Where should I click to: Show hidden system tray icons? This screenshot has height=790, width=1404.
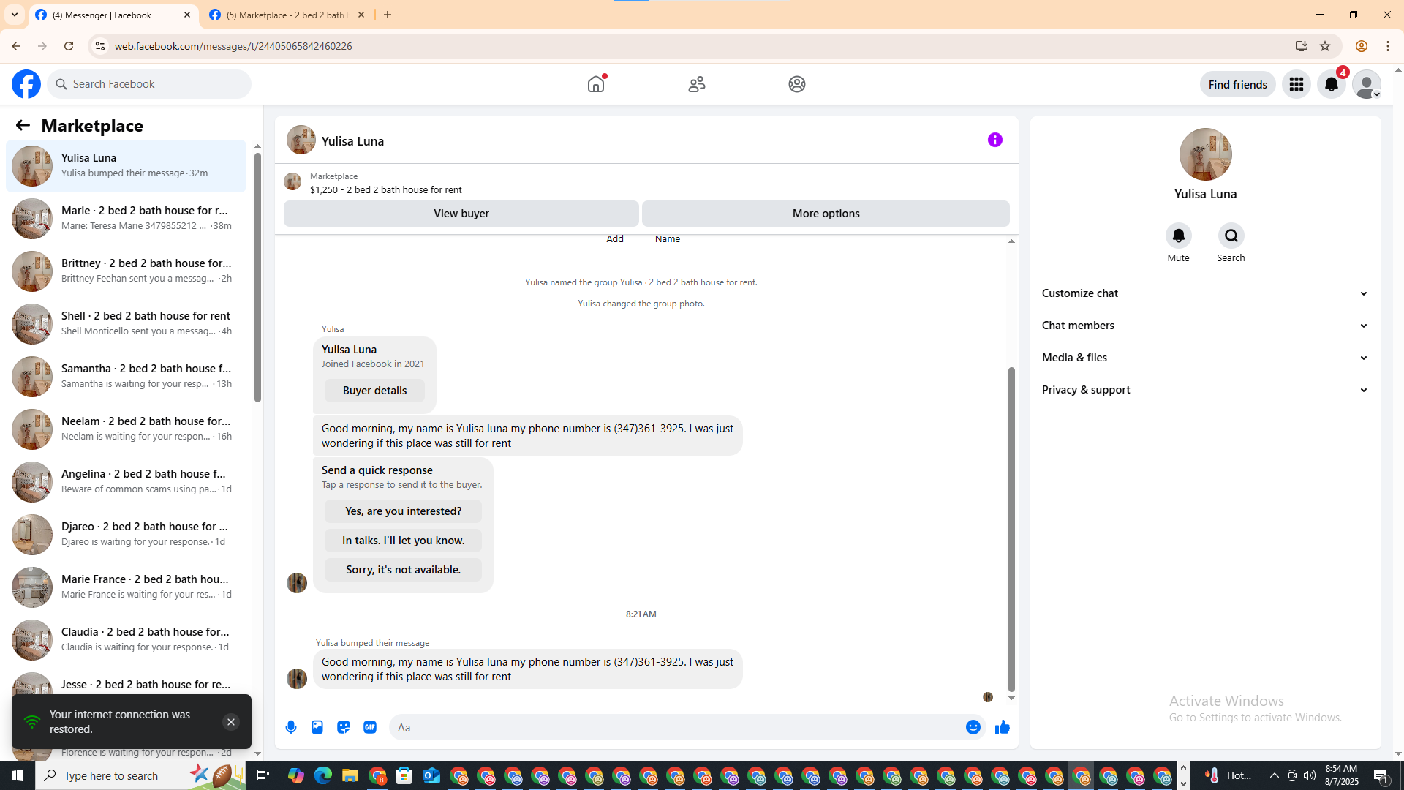coord(1275,775)
